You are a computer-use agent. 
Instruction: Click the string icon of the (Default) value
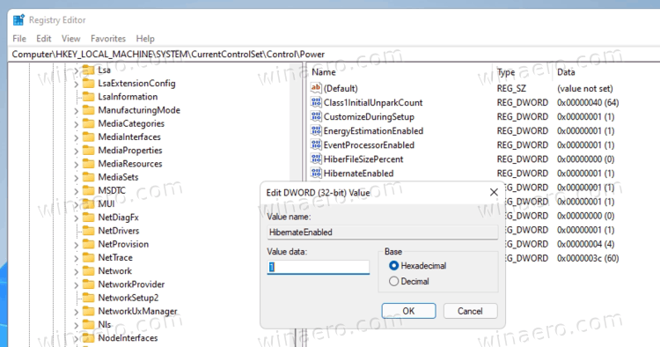pos(316,88)
